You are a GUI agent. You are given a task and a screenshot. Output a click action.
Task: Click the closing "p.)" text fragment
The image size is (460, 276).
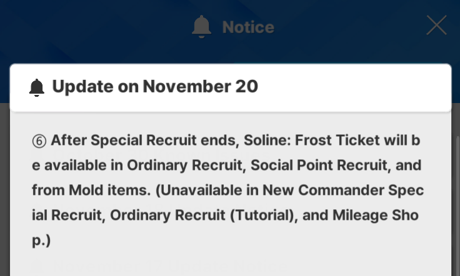41,240
